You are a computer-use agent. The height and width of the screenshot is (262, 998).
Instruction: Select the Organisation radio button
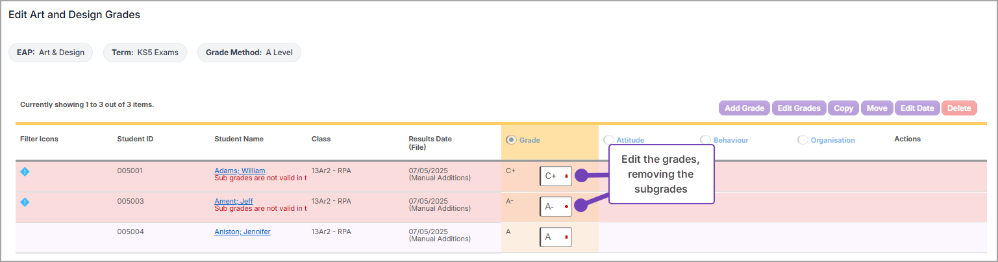tap(803, 140)
